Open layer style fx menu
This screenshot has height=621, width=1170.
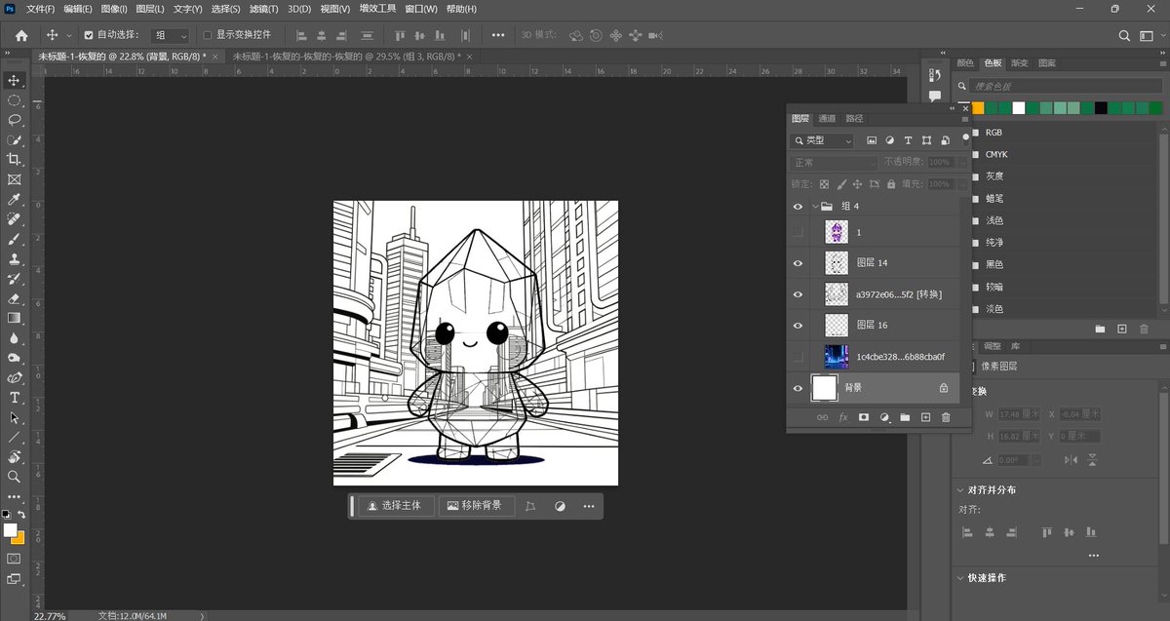[843, 417]
